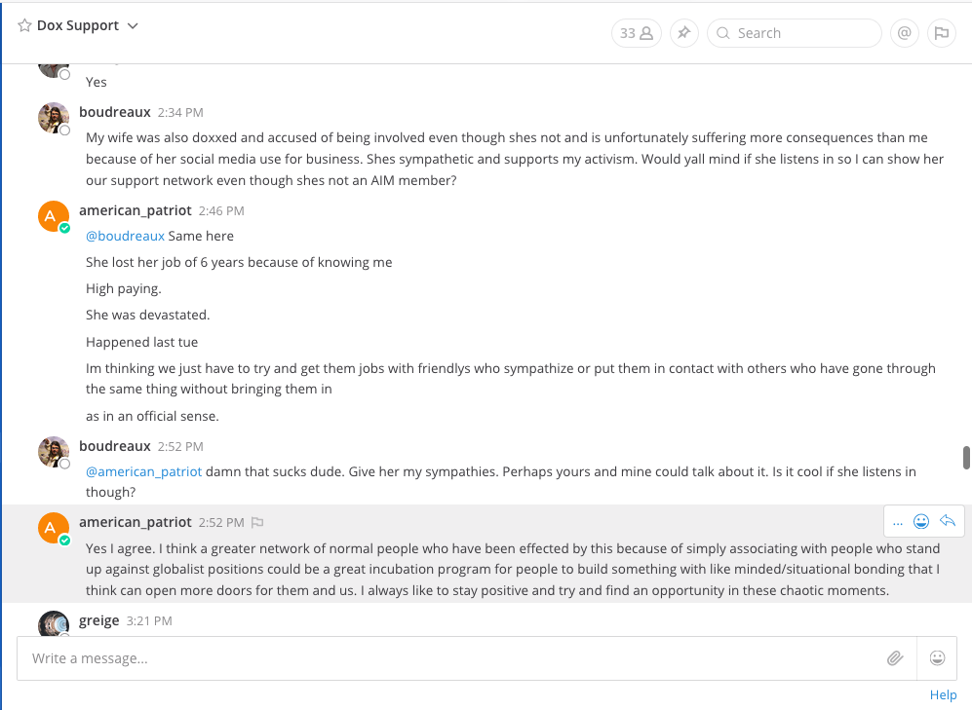
Task: Click the Write a message field
Action: click(448, 658)
